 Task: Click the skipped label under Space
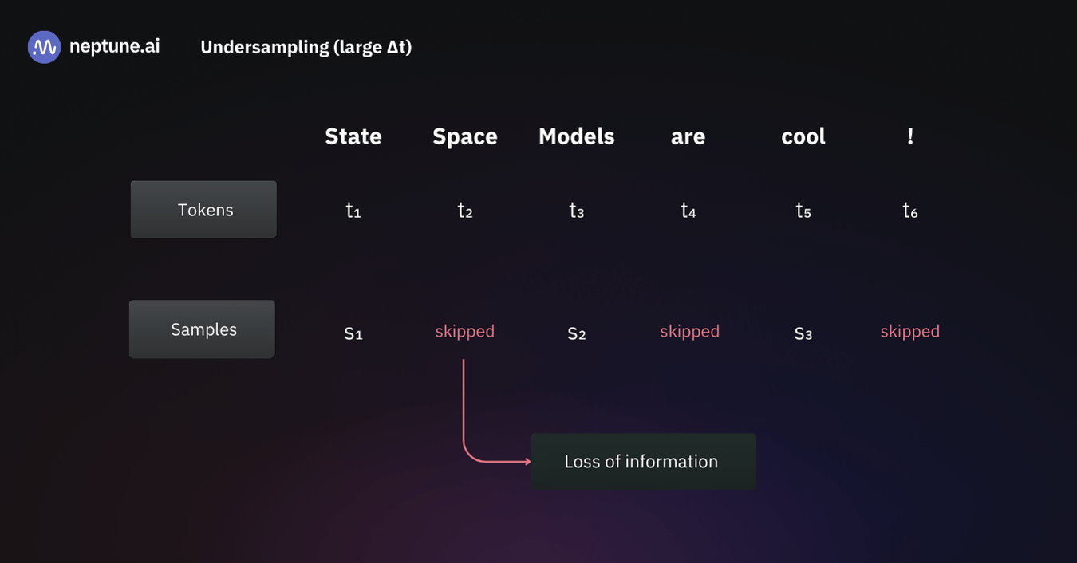(465, 331)
